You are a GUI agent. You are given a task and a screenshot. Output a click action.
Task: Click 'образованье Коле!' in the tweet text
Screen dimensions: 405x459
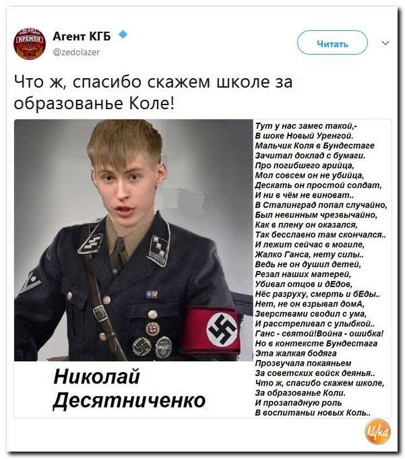point(94,103)
